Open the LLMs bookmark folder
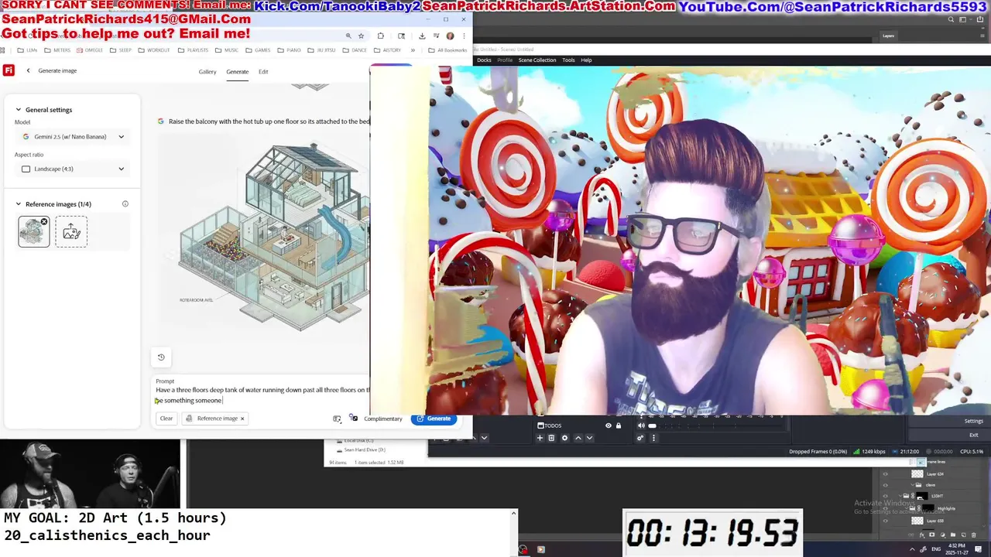This screenshot has height=557, width=991. click(x=27, y=50)
